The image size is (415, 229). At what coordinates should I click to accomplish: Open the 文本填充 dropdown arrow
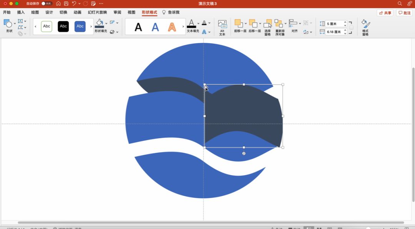point(198,23)
